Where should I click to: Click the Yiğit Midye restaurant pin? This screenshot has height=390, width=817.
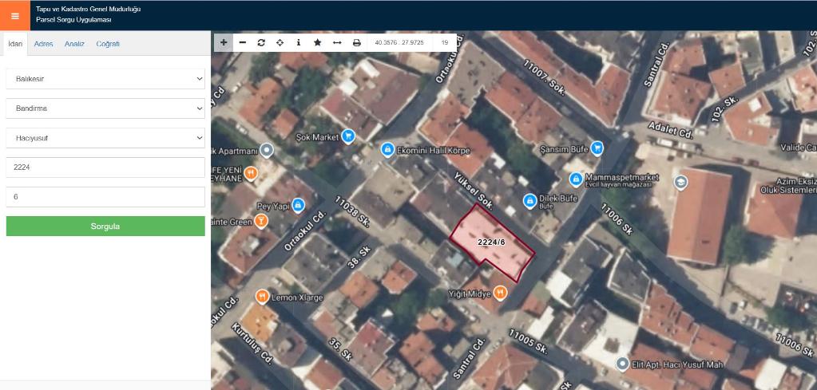click(500, 293)
